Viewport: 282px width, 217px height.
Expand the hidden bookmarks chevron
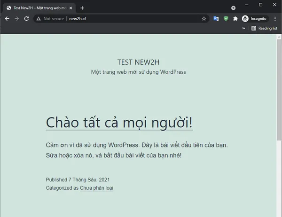[243, 28]
